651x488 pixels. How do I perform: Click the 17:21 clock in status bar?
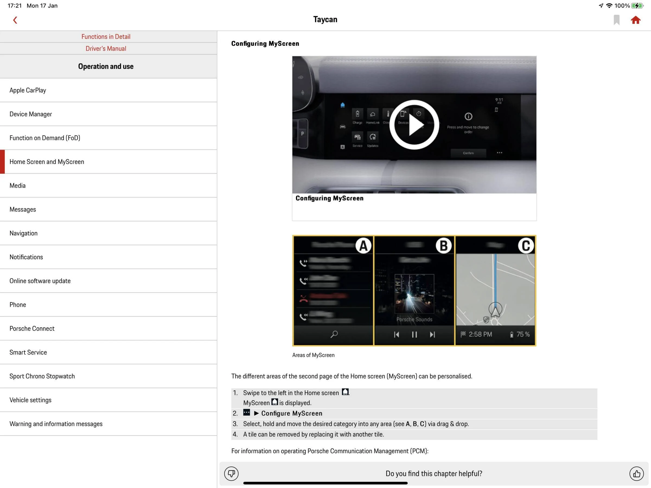coord(15,6)
